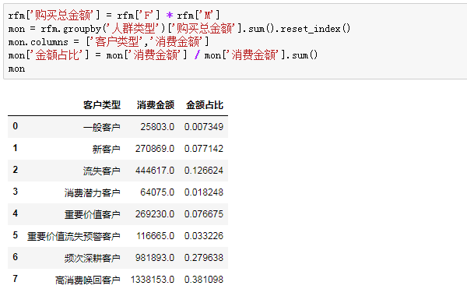This screenshot has height=289, width=467.
Task: Click the value 1338153.0
Action: pyautogui.click(x=153, y=280)
